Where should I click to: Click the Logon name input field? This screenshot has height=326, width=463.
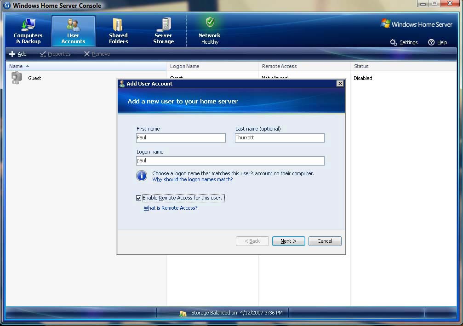click(x=230, y=161)
